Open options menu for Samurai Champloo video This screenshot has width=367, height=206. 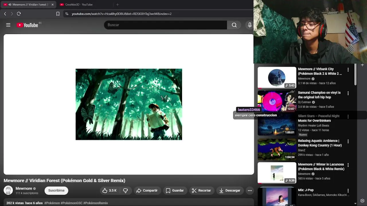tap(348, 93)
